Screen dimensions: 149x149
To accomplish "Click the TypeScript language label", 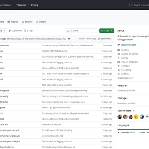I will pos(128,132).
